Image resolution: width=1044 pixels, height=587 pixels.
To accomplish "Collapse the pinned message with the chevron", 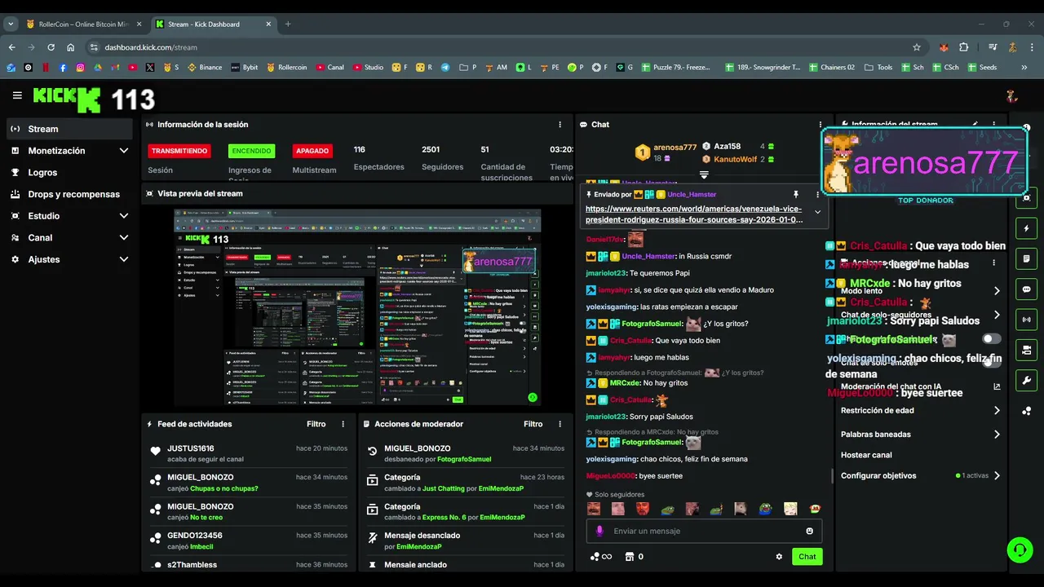I will pos(817,212).
